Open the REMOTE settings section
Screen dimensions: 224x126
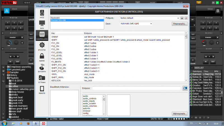point(42,90)
